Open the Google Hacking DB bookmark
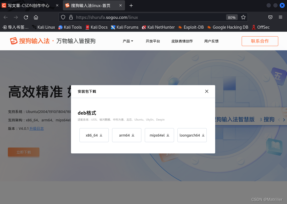 (228, 27)
